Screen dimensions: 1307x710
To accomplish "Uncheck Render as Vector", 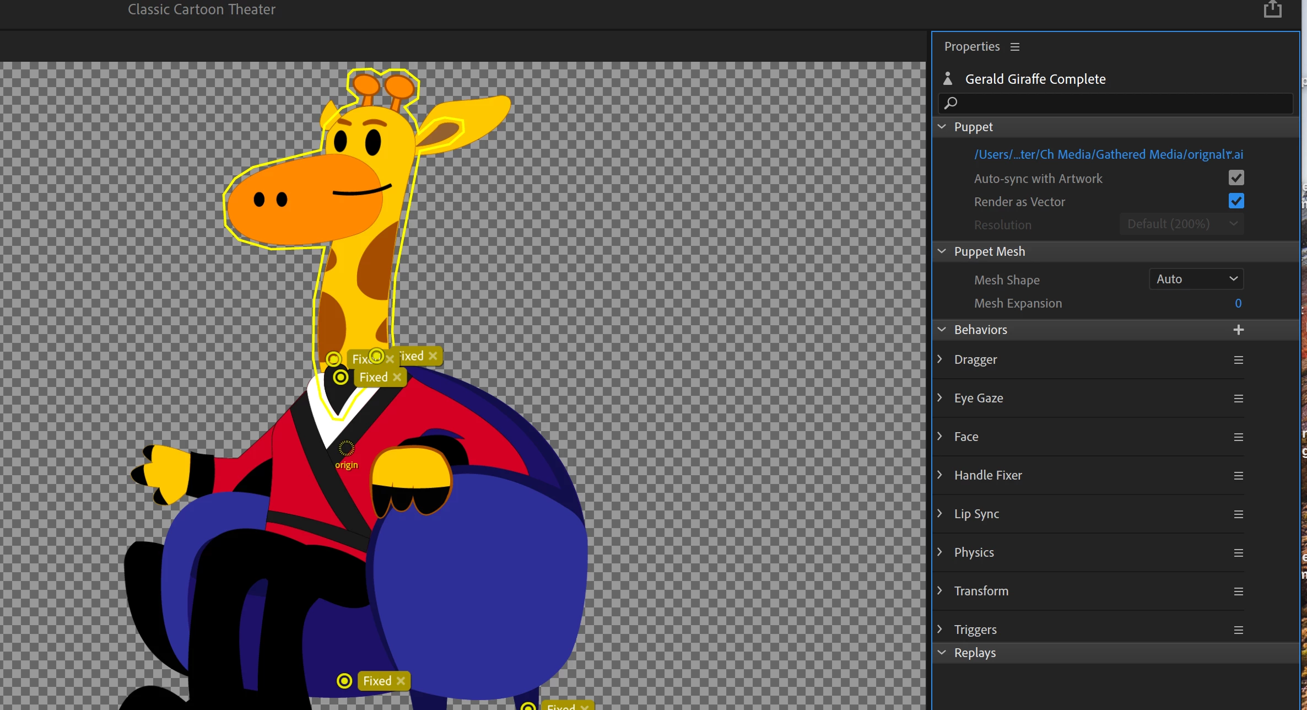I will 1236,201.
